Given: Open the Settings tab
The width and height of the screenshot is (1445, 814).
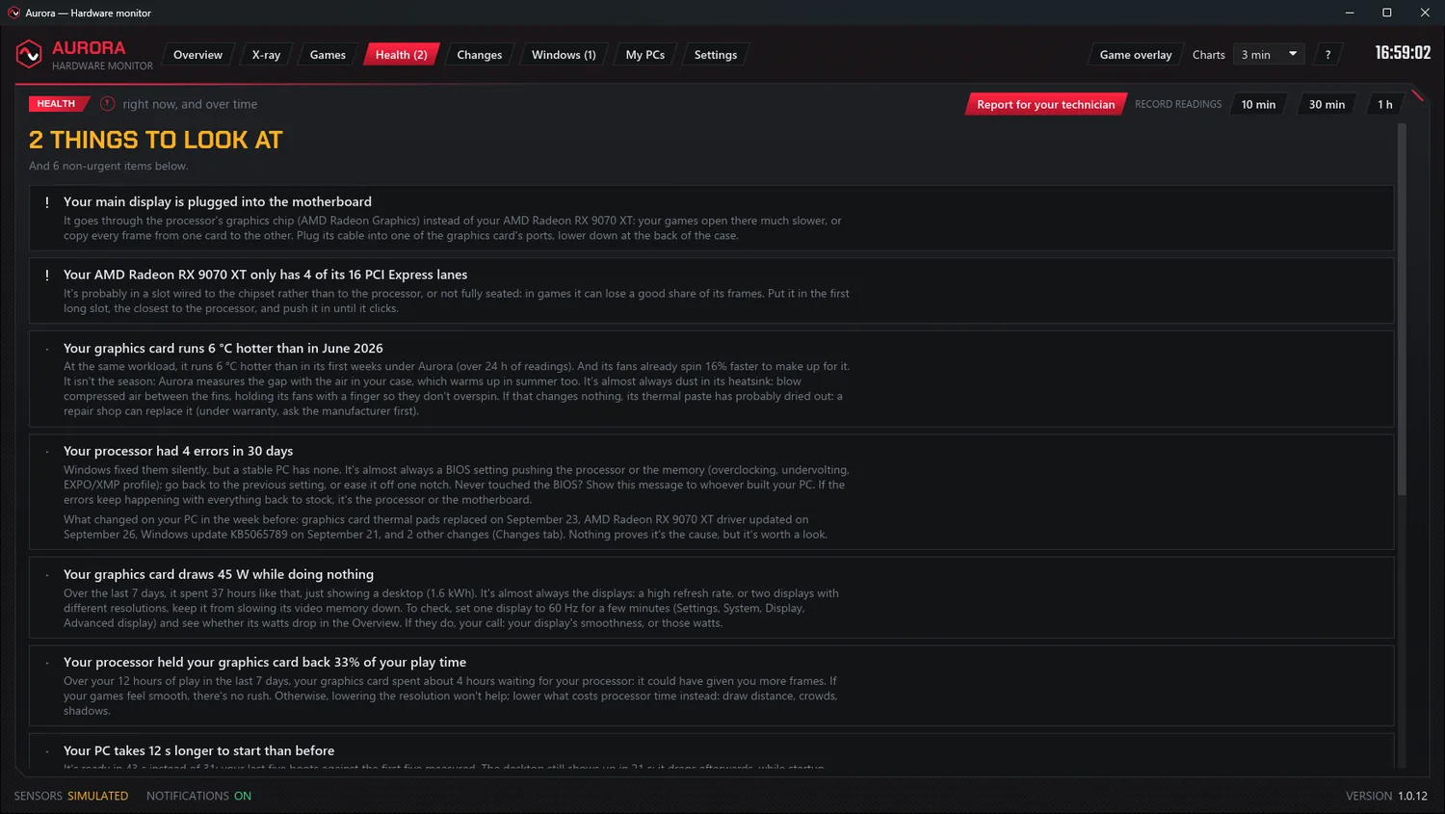Looking at the screenshot, I should pos(715,55).
